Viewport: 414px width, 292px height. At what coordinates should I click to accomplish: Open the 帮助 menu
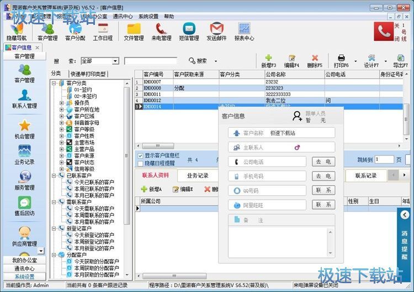tap(169, 17)
